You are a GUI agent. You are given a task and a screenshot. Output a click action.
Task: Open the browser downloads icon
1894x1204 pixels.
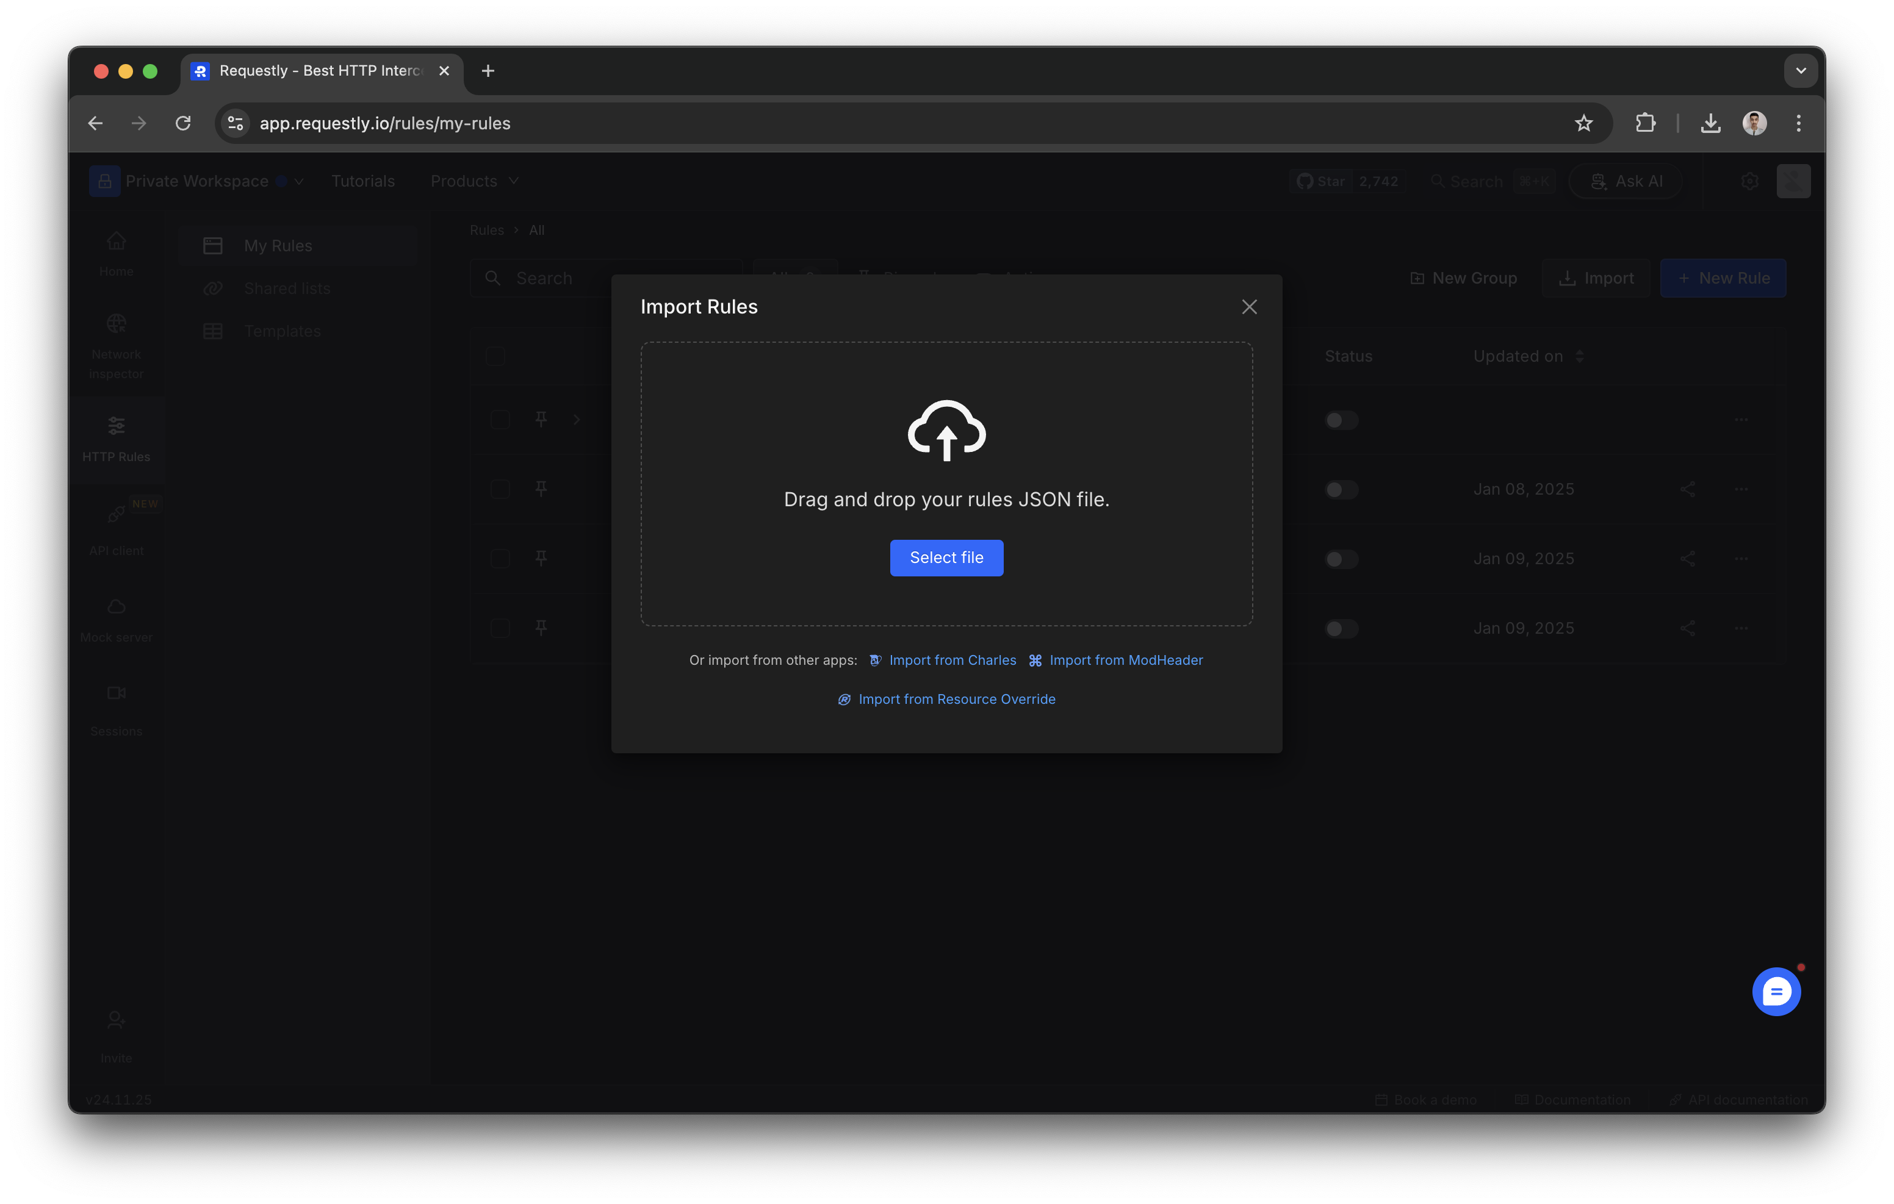[x=1710, y=123]
